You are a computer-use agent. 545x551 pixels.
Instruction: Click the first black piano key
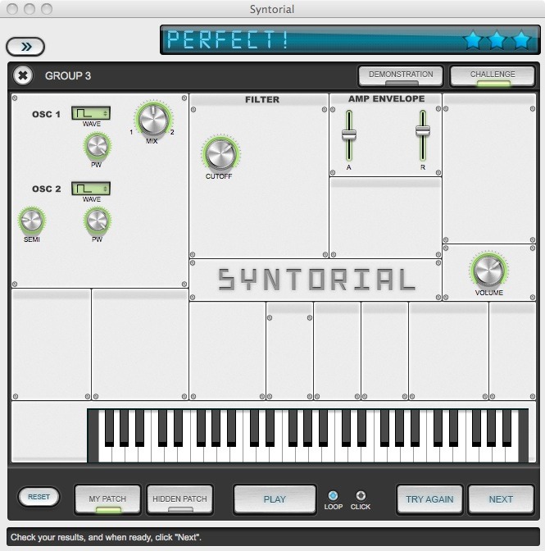(109, 427)
